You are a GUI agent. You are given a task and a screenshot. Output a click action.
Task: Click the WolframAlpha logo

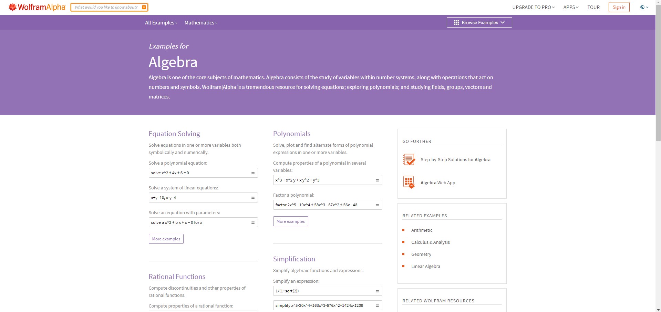pos(37,7)
